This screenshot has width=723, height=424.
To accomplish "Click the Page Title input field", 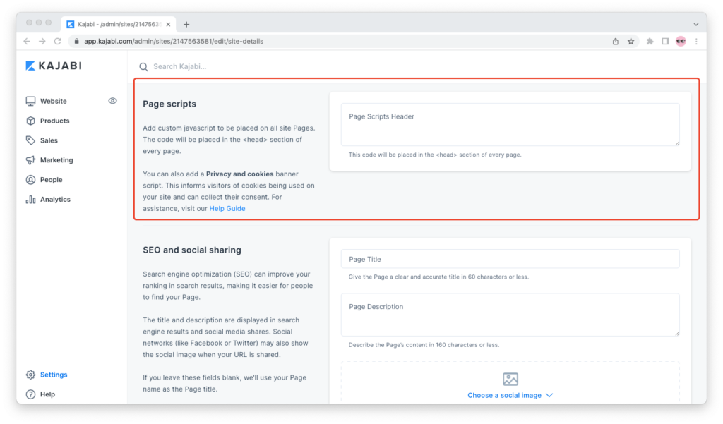I will (510, 259).
